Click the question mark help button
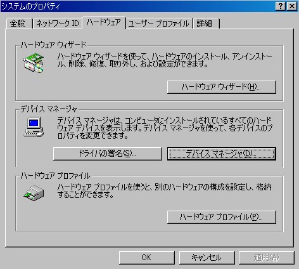This screenshot has width=299, height=269. pyautogui.click(x=281, y=6)
